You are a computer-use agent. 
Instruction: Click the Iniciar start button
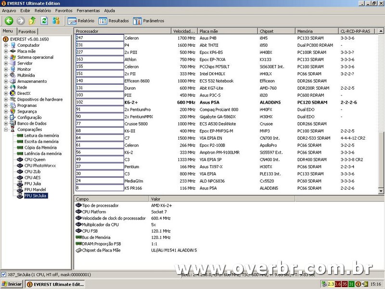tap(12, 284)
